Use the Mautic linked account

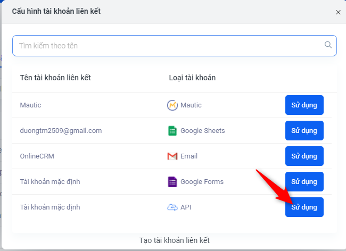[304, 105]
